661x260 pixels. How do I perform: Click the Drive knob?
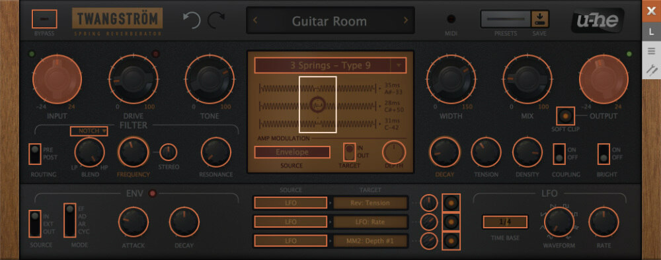pos(134,79)
